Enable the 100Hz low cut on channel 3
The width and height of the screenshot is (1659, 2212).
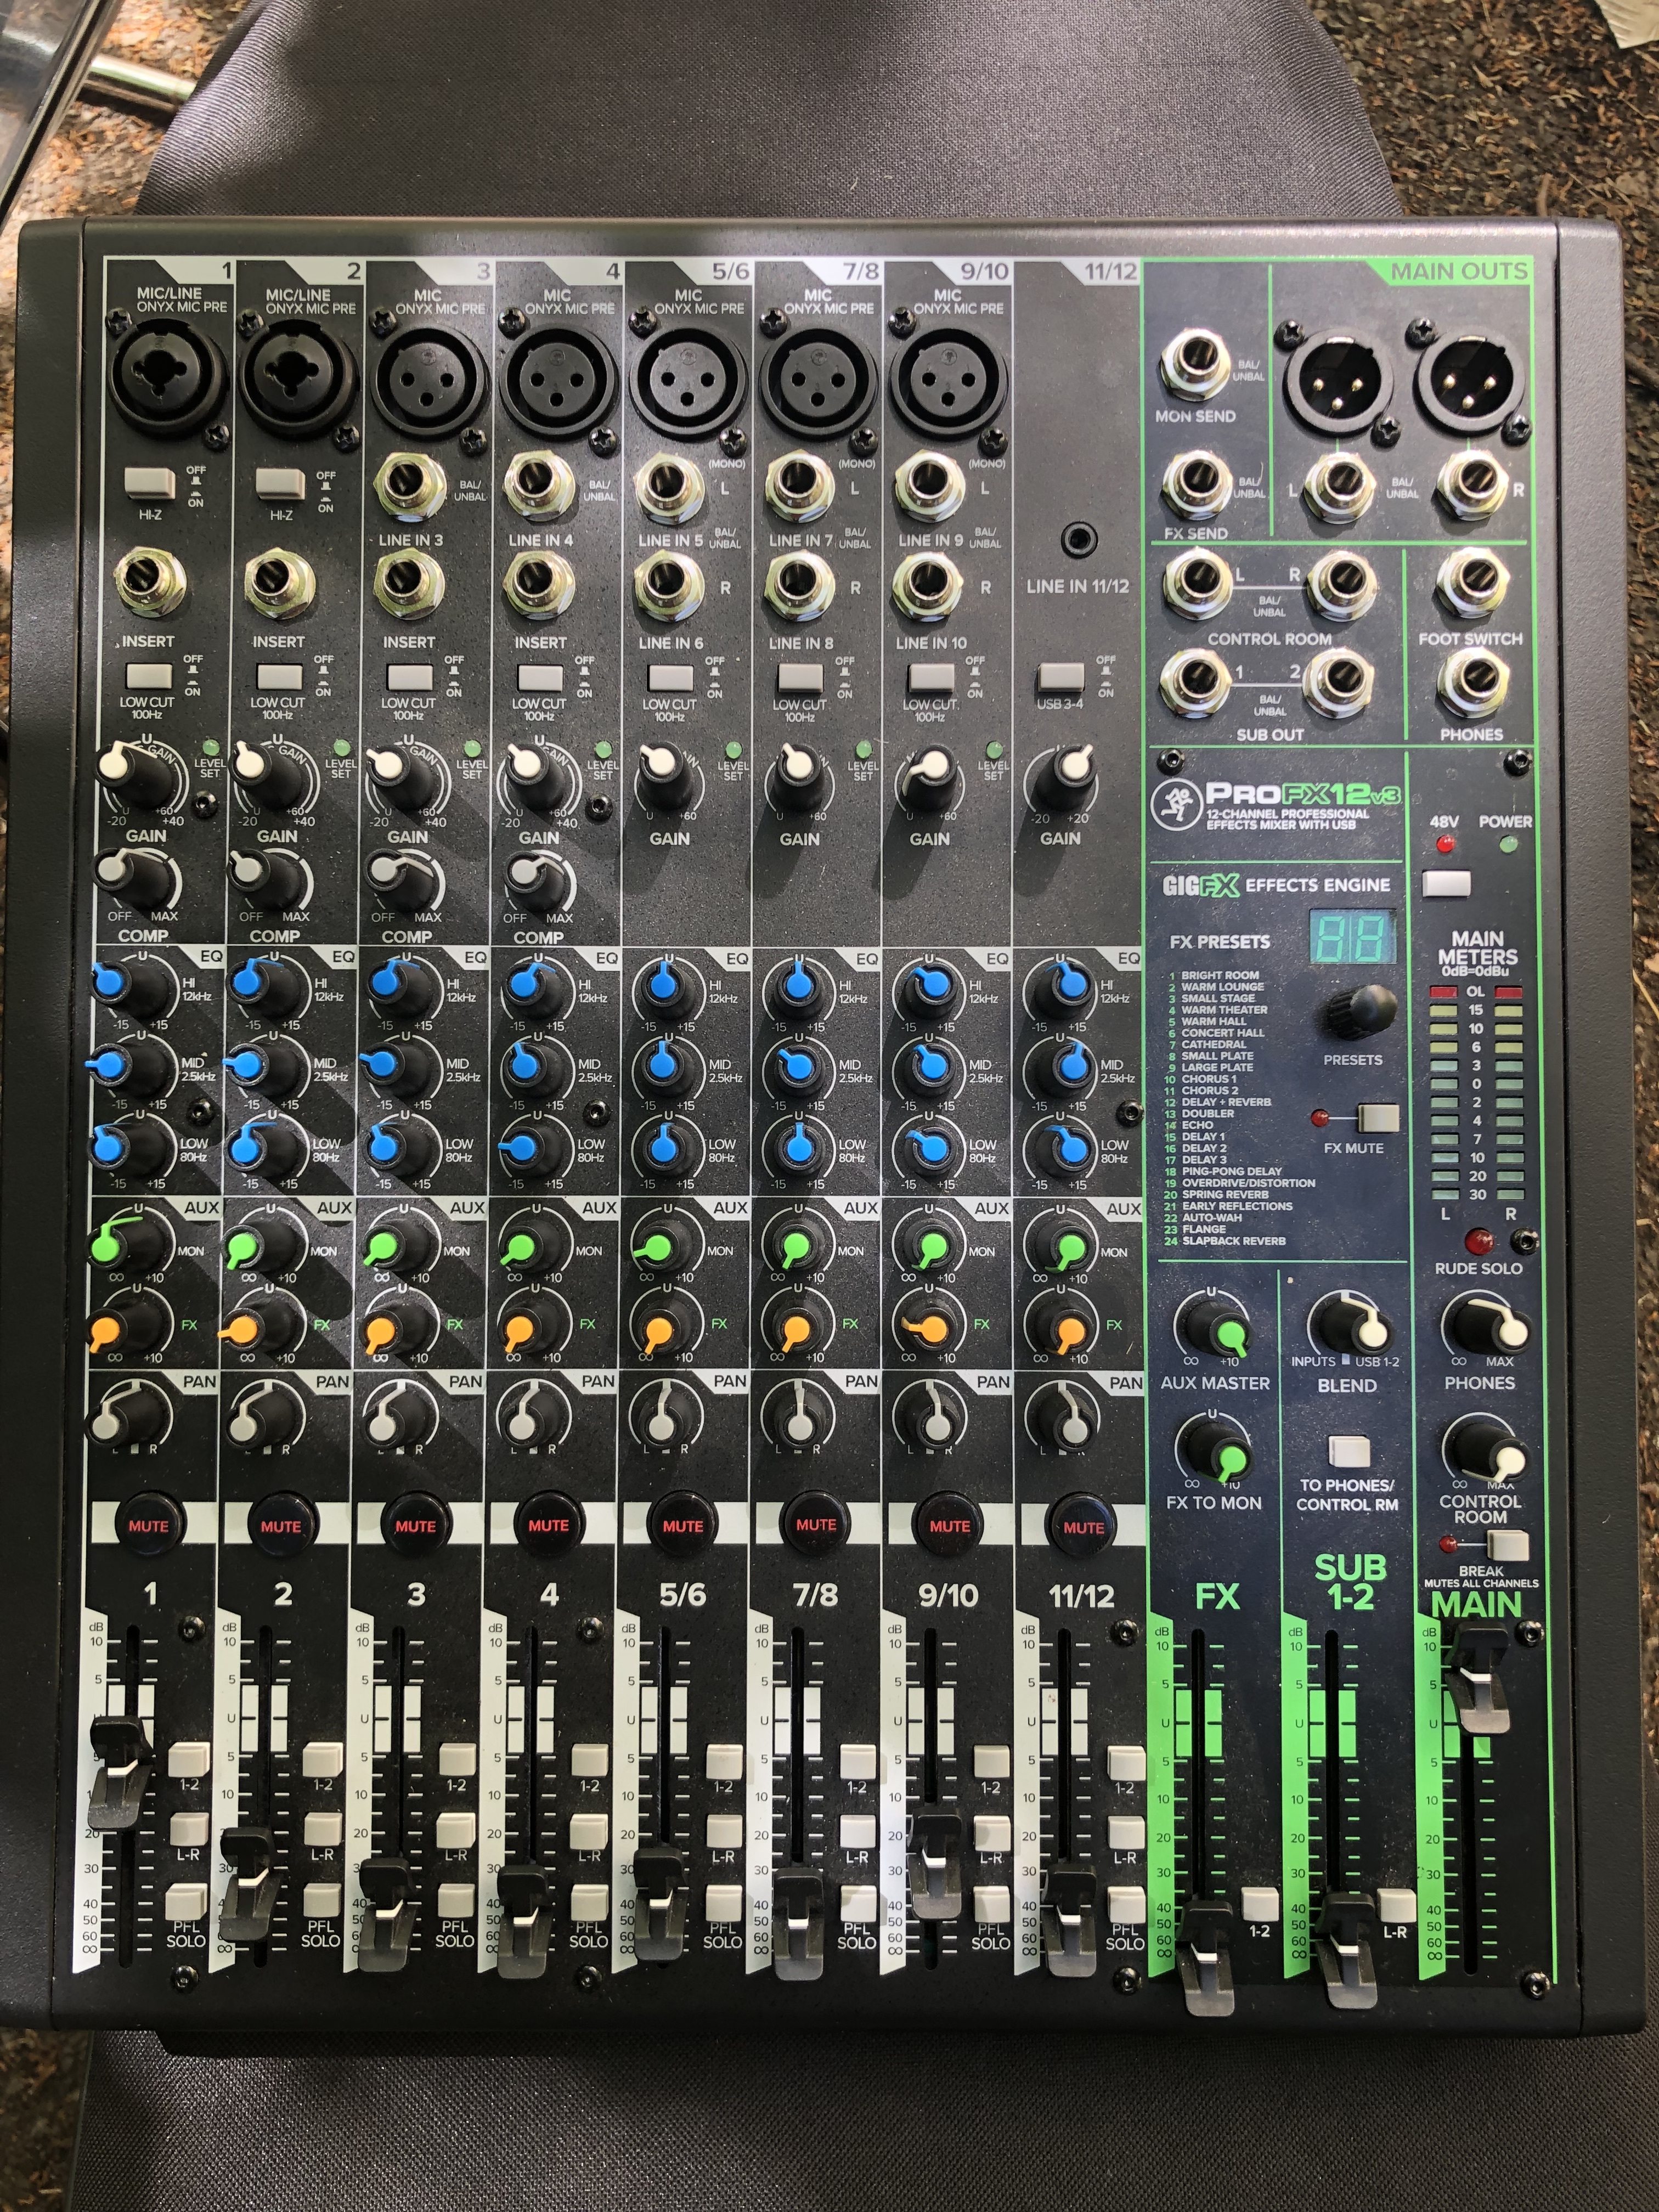[410, 677]
